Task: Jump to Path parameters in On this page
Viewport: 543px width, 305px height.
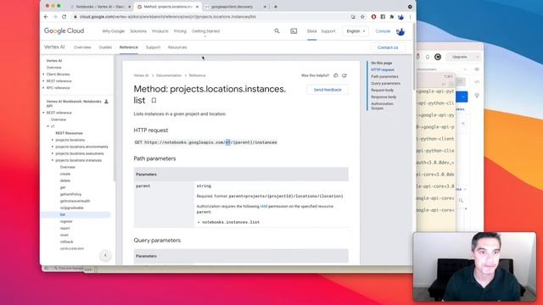Action: 384,76
